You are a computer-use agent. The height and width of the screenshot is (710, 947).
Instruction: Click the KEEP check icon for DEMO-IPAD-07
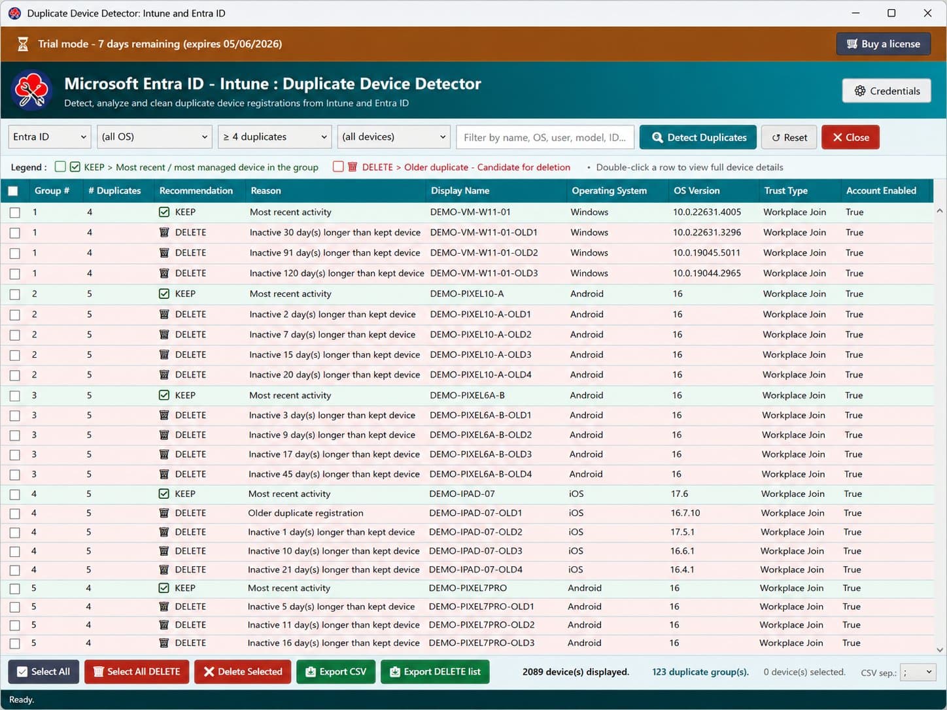point(164,494)
